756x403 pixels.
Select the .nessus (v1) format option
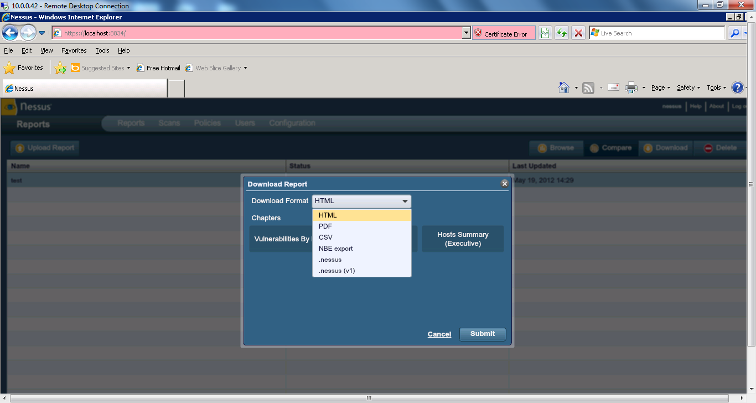336,271
